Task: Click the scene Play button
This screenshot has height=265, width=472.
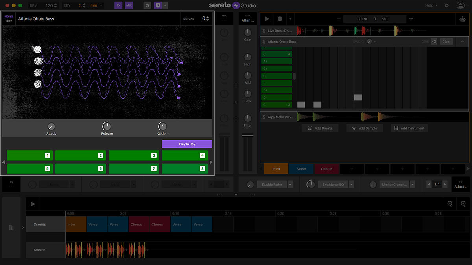Action: pos(267,19)
